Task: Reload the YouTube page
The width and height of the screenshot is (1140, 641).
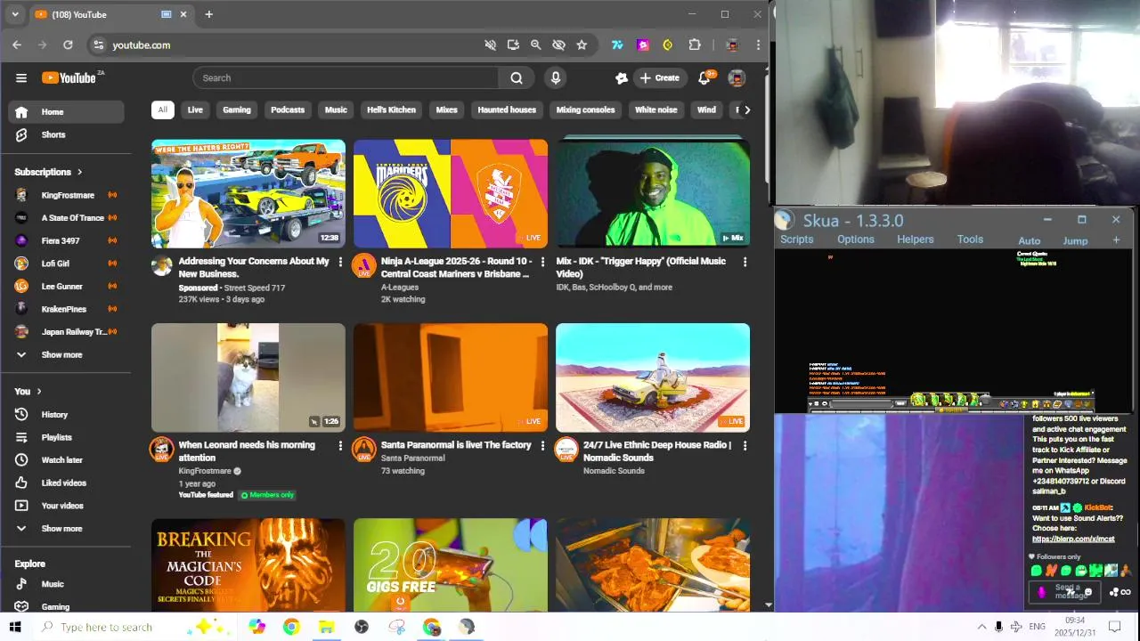Action: point(68,45)
